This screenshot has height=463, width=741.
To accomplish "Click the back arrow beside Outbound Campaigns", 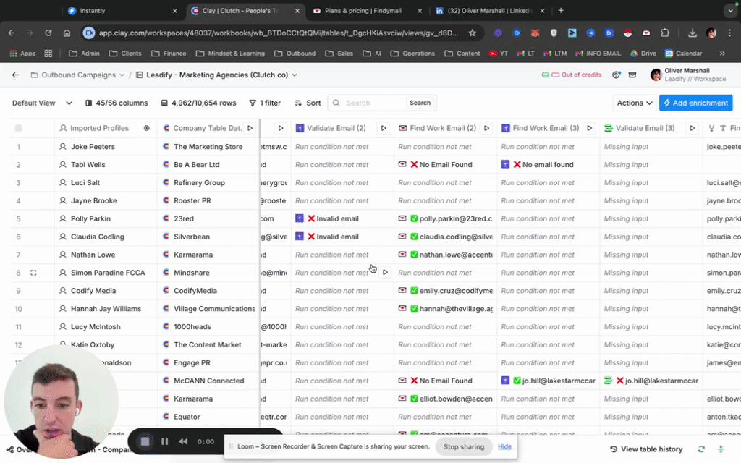I will click(x=15, y=75).
